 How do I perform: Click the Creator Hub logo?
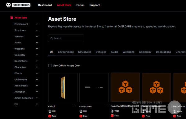18,5
